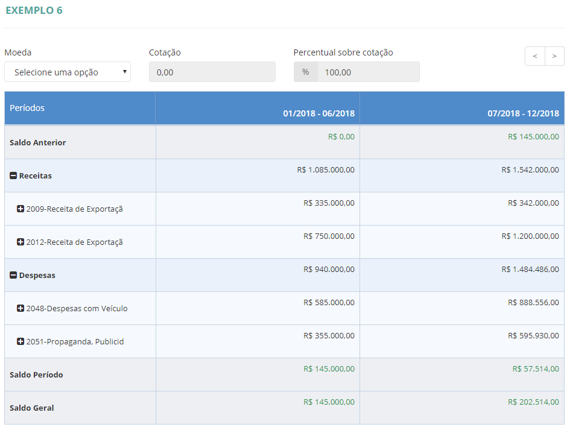Click the Despesas row label text
This screenshot has width=570, height=430.
point(37,276)
